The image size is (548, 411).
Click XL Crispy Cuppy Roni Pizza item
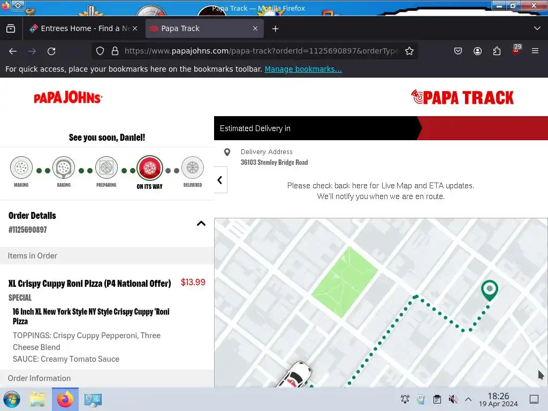90,284
